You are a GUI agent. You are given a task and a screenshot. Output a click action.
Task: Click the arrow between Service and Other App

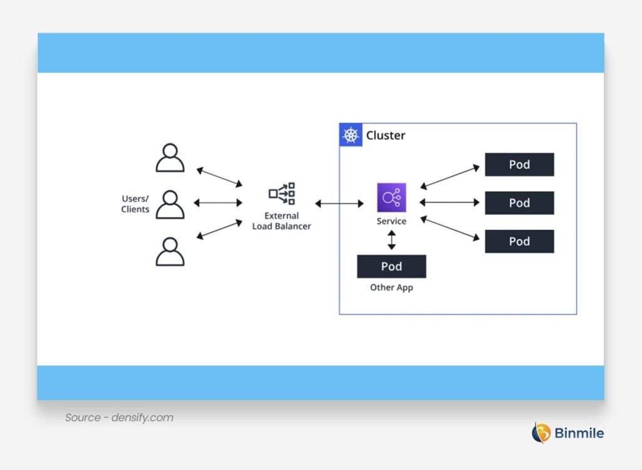[391, 239]
